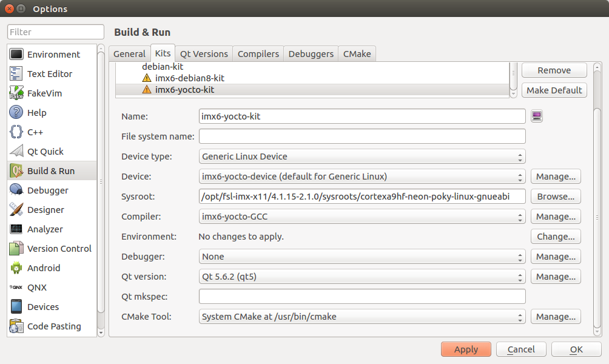Open the CMake Tool dropdown
Image resolution: width=609 pixels, height=364 pixels.
coord(362,317)
